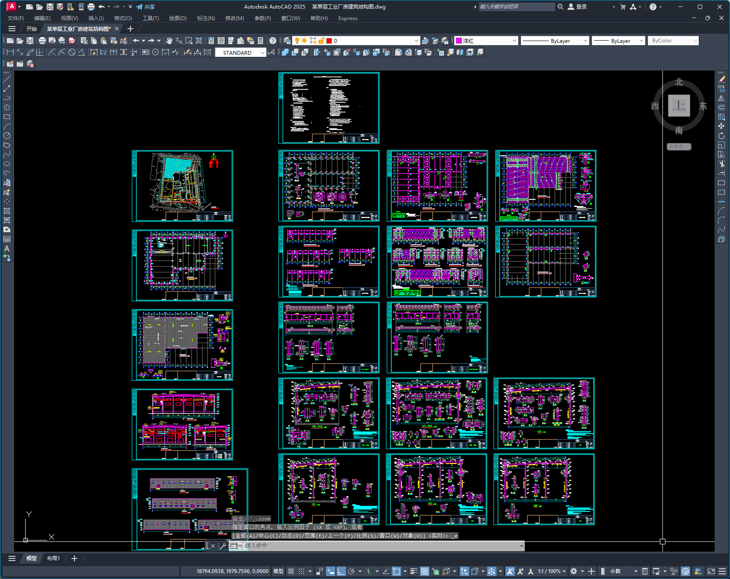Image resolution: width=730 pixels, height=579 pixels.
Task: Click the Erase tool in right toolbar
Action: tap(721, 79)
